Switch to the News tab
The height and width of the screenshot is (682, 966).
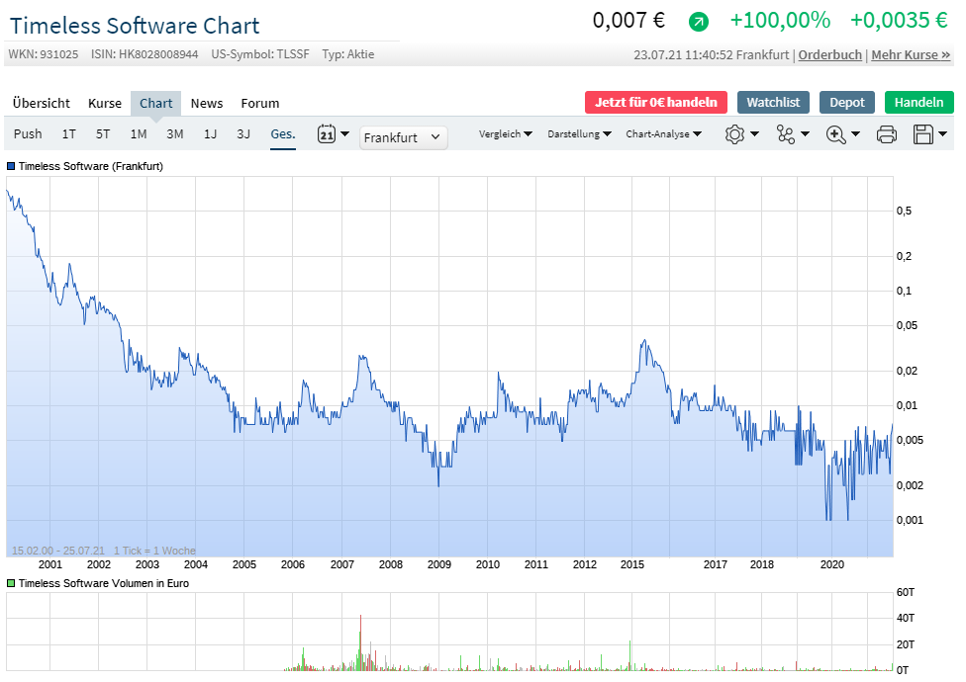tap(207, 103)
